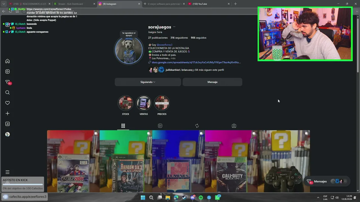360x202 pixels.
Task: Open the Windows Start menu
Action: pyautogui.click(x=143, y=198)
